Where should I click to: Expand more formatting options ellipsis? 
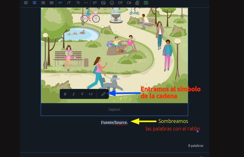[x=86, y=3]
